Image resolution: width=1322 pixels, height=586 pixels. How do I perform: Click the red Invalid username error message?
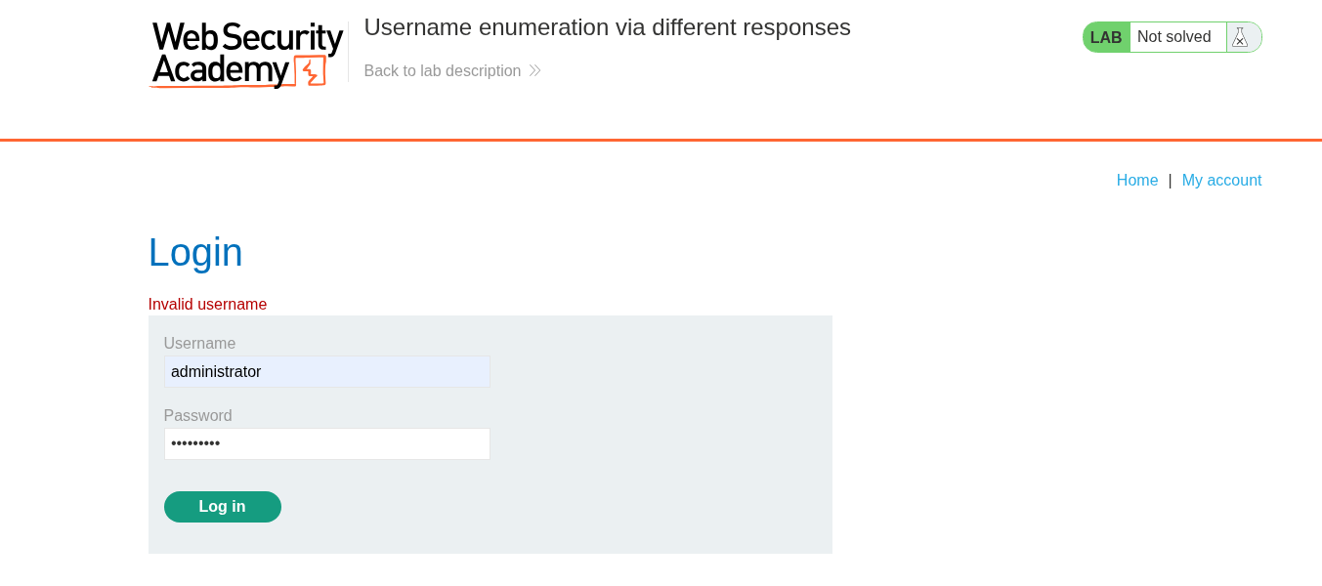tap(207, 305)
